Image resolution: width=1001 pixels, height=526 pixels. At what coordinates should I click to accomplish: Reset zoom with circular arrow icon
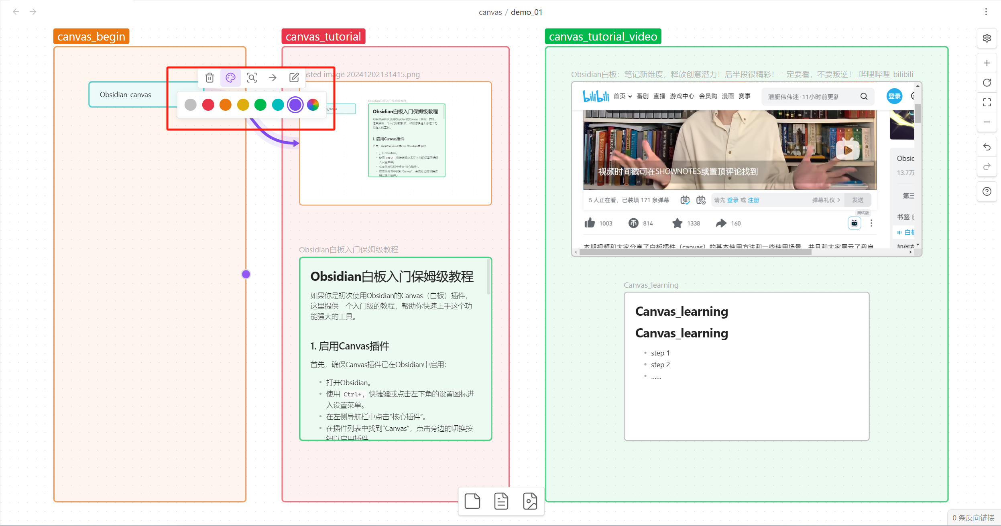[x=987, y=83]
